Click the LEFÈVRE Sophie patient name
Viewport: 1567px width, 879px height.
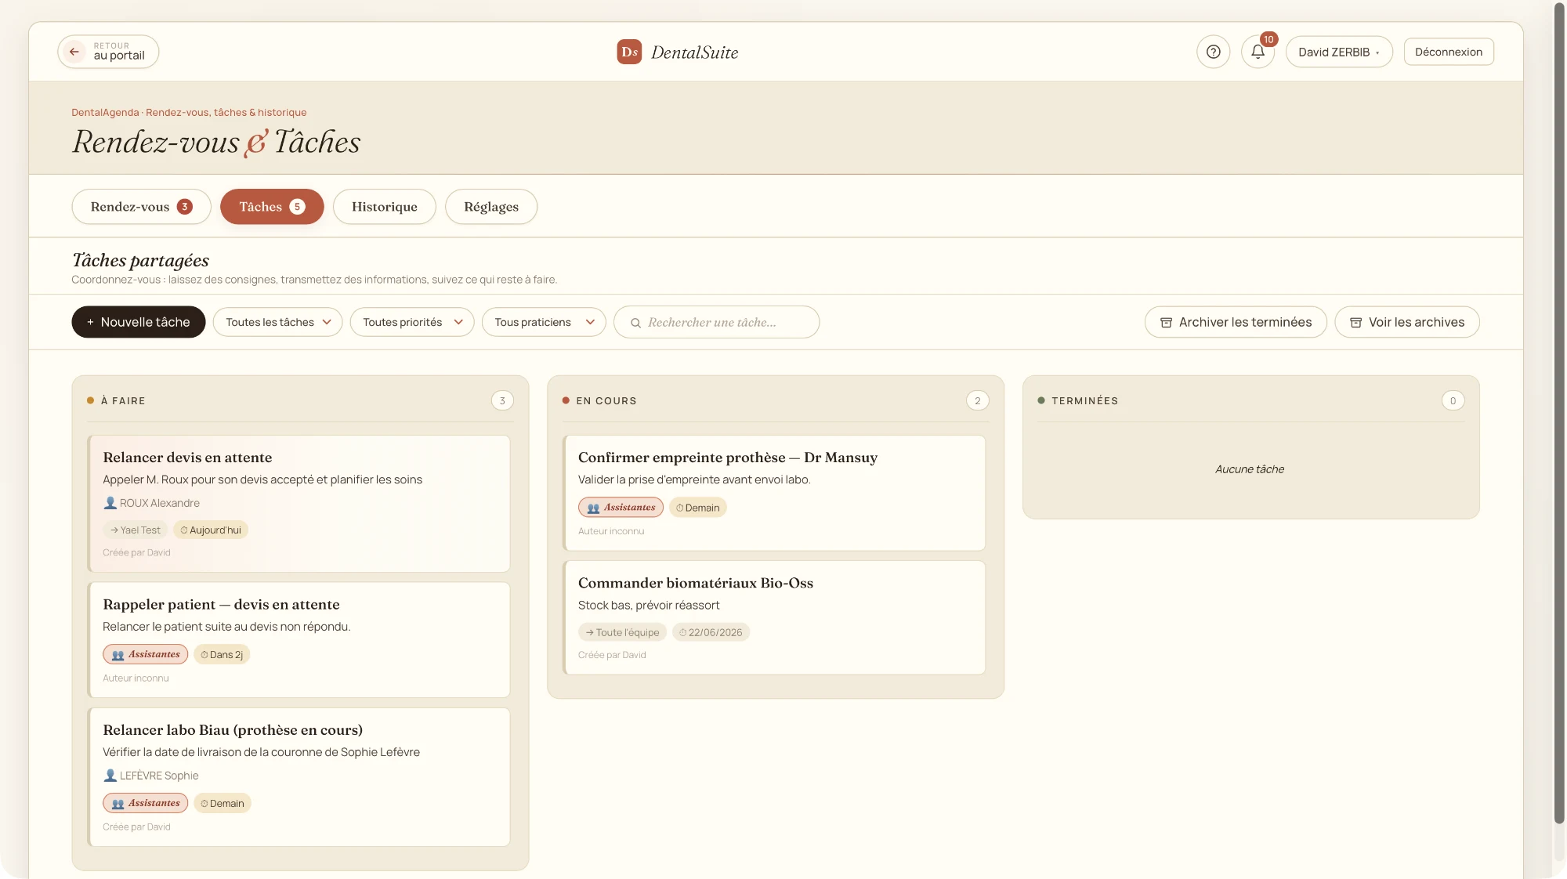pyautogui.click(x=159, y=776)
